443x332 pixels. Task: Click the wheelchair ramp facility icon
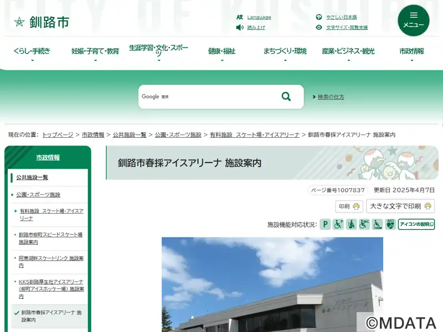point(377,225)
